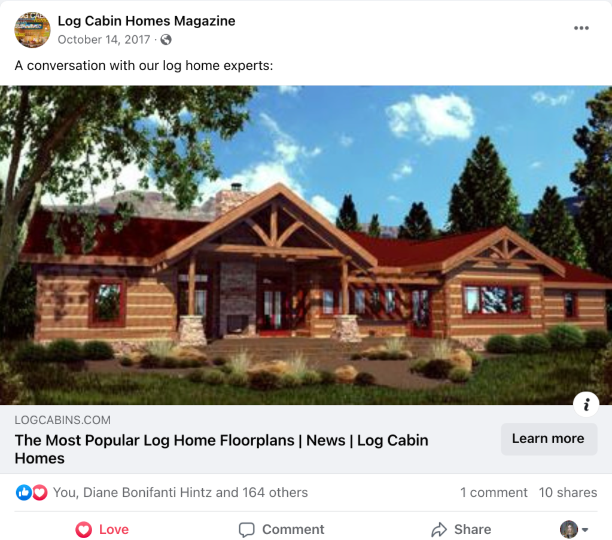The image size is (612, 540).
Task: Click the LOGCABINS.COM source label
Action: 62,420
